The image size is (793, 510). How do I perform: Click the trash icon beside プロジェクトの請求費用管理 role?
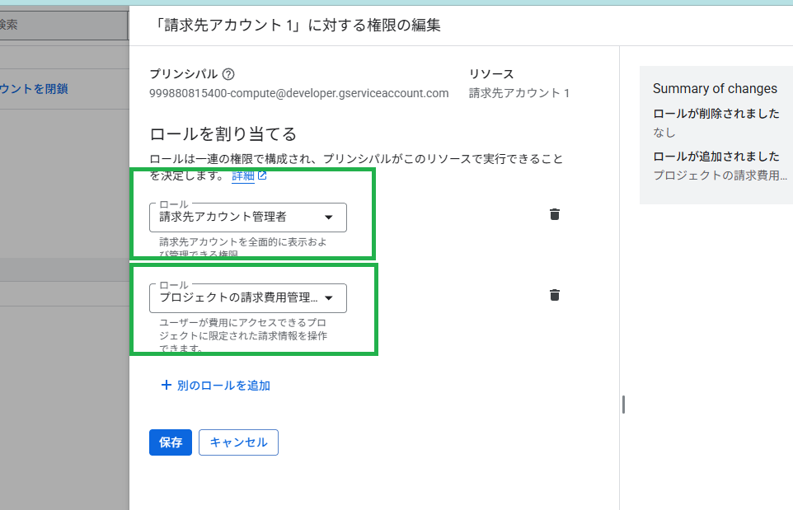[555, 294]
